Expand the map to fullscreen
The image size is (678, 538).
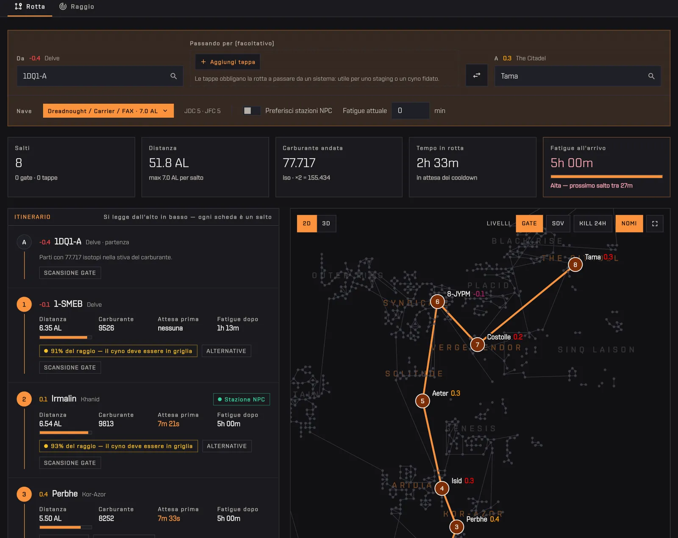(x=655, y=224)
